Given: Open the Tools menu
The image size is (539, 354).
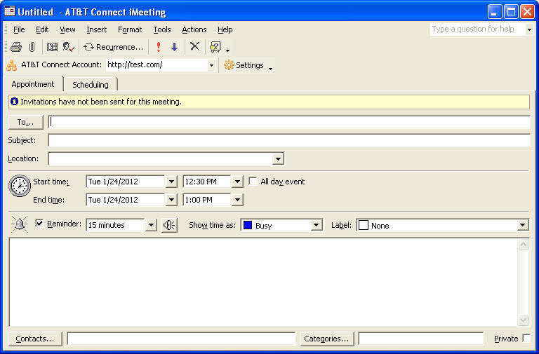Looking at the screenshot, I should point(162,29).
